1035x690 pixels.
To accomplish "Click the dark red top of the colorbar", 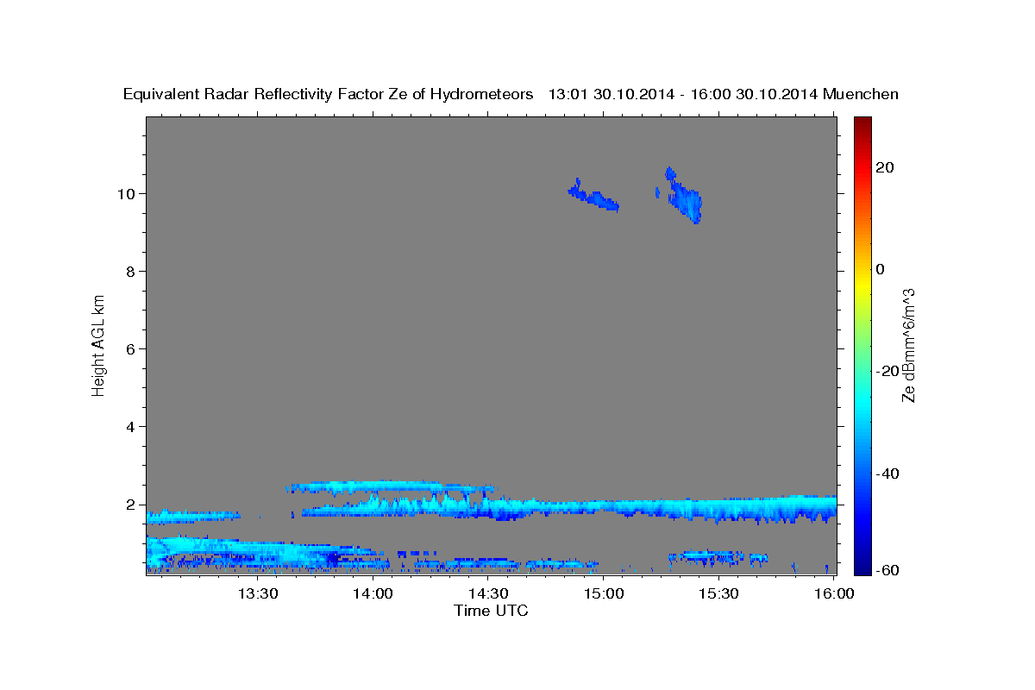I will [862, 122].
